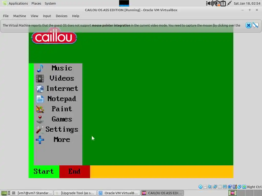The height and width of the screenshot is (196, 262).
Task: Select the Music label in start menu
Action: point(62,68)
